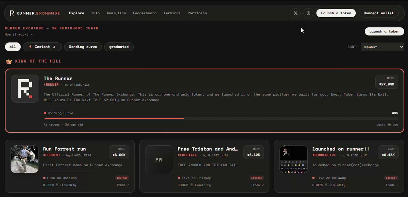Click The Runner token pixel logo
The height and width of the screenshot is (197, 408).
pos(25,89)
